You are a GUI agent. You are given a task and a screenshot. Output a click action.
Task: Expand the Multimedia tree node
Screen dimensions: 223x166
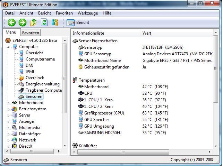[8, 128]
